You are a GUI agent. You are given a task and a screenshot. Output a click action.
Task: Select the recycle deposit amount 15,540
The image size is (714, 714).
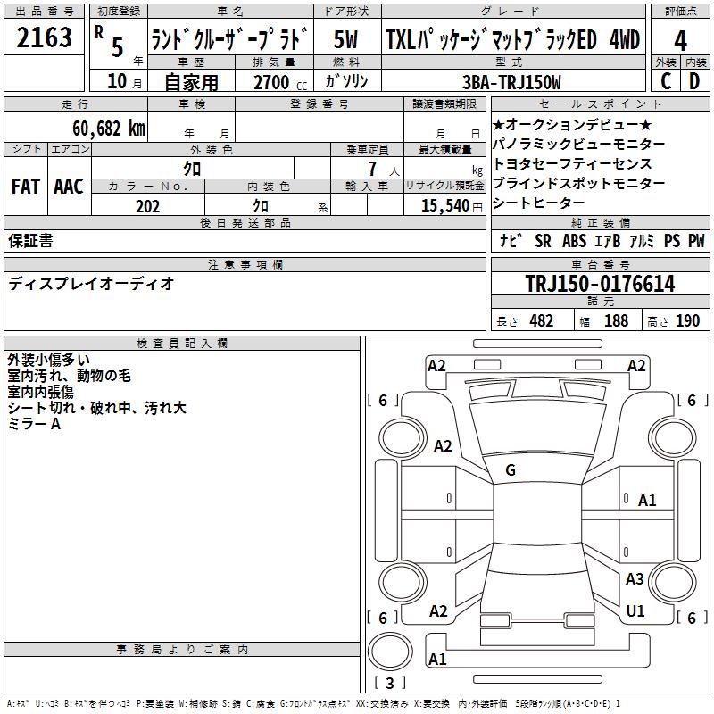click(x=444, y=206)
